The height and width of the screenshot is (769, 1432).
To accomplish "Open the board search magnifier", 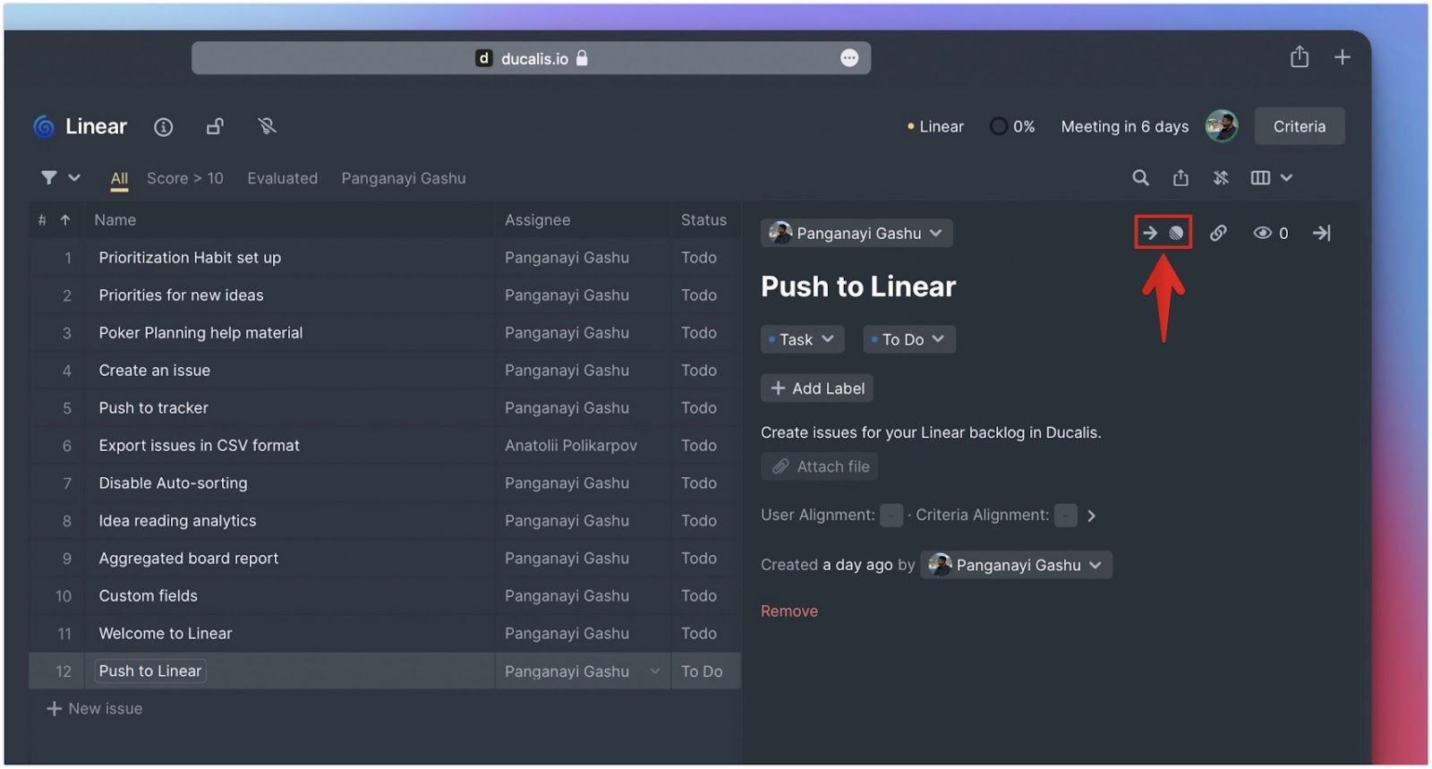I will pos(1140,178).
